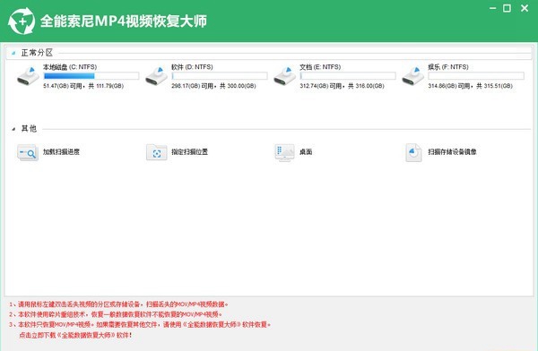Select the local disk C: drive icon
The image size is (538, 351).
pyautogui.click(x=28, y=76)
